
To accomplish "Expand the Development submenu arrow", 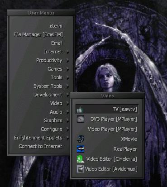I will pyautogui.click(x=67, y=95).
